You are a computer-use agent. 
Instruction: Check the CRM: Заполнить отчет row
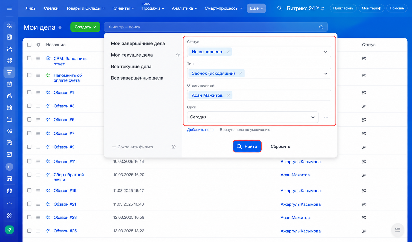[x=29, y=58]
